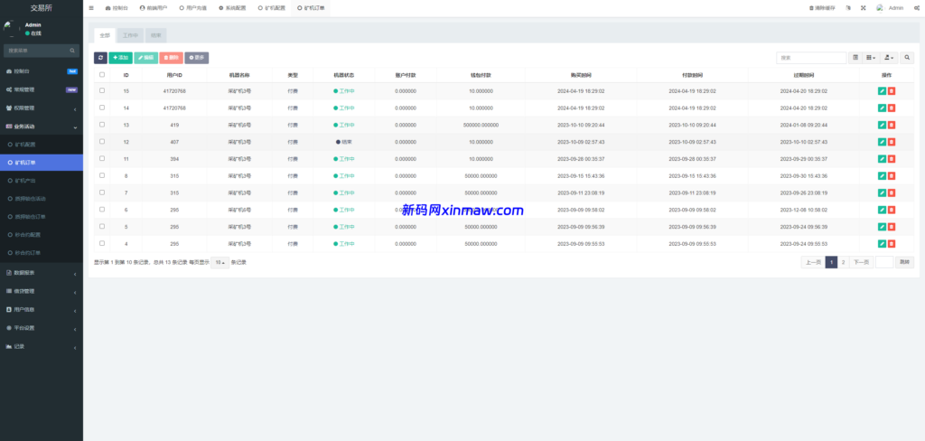The image size is (925, 441).
Task: Click the fullscreen icon in top bar
Action: pos(863,8)
